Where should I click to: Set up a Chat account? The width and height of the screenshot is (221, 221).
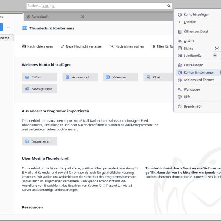pos(158,77)
